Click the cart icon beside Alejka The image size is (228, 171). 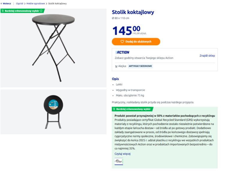pos(116,66)
